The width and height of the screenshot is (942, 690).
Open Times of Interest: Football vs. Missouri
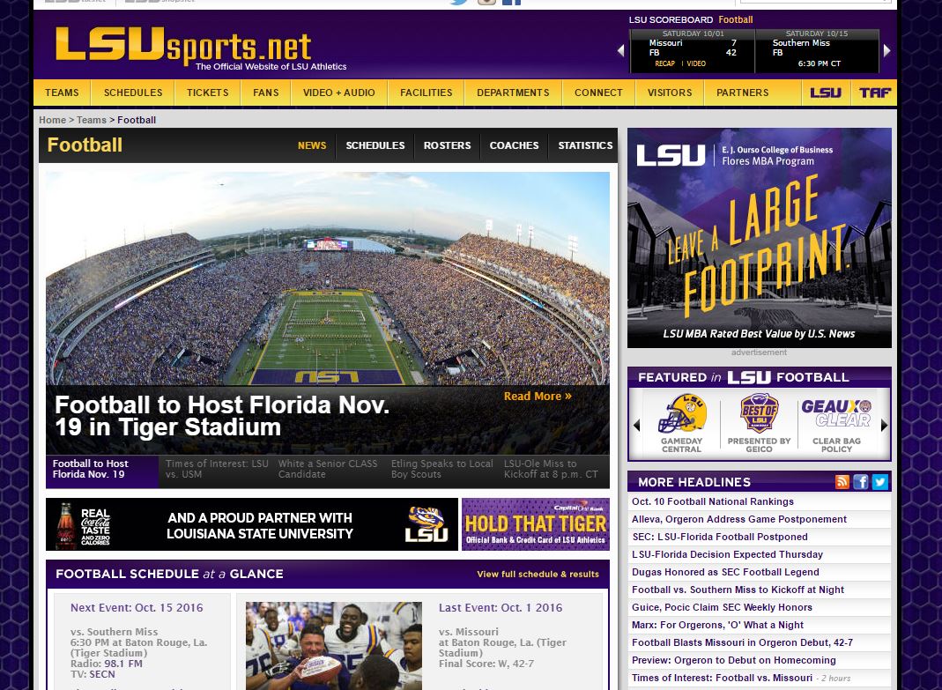[722, 678]
